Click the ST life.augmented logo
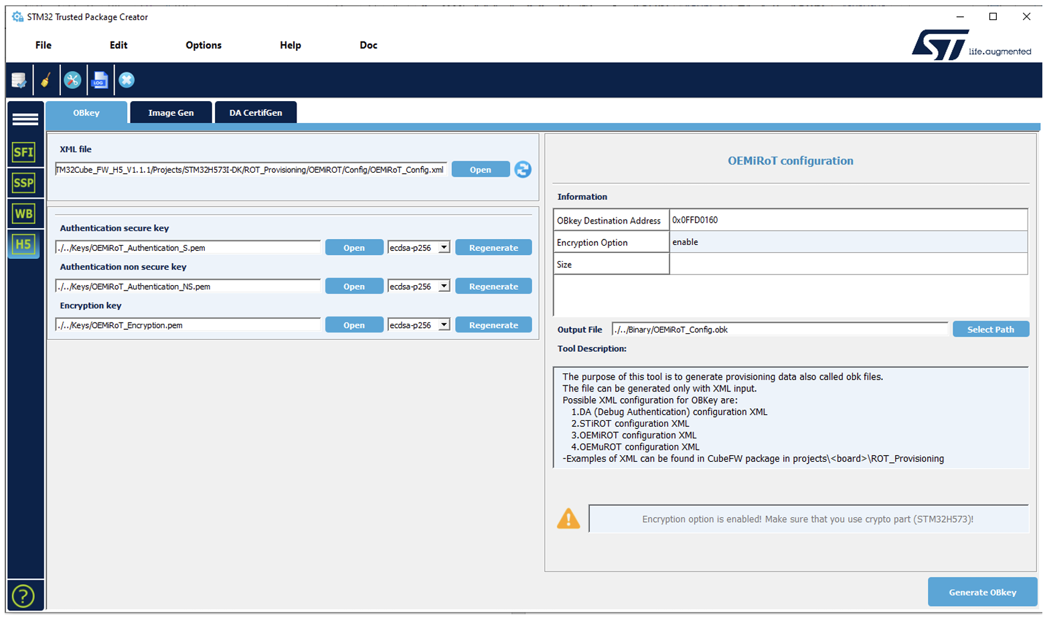Image resolution: width=1043 pixels, height=621 pixels. 971,45
